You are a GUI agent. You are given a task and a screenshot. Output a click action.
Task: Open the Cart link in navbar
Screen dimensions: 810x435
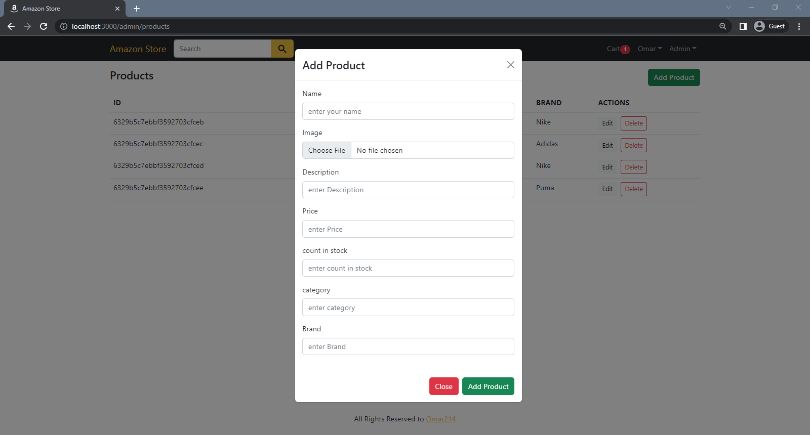tap(613, 49)
